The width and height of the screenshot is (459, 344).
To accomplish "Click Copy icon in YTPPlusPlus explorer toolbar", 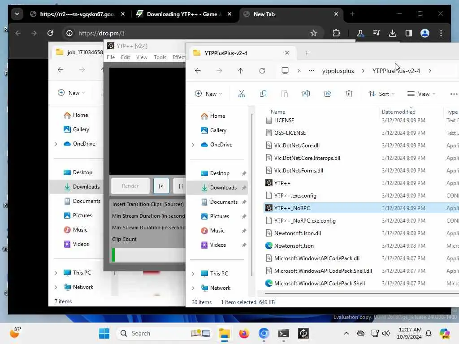I will coord(263,94).
